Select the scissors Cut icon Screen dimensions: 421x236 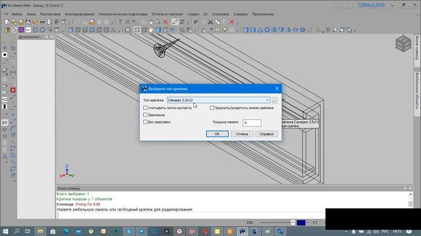tap(210, 22)
